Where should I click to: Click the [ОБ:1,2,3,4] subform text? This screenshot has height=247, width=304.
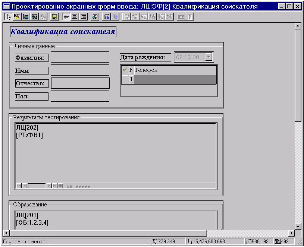point(32,222)
